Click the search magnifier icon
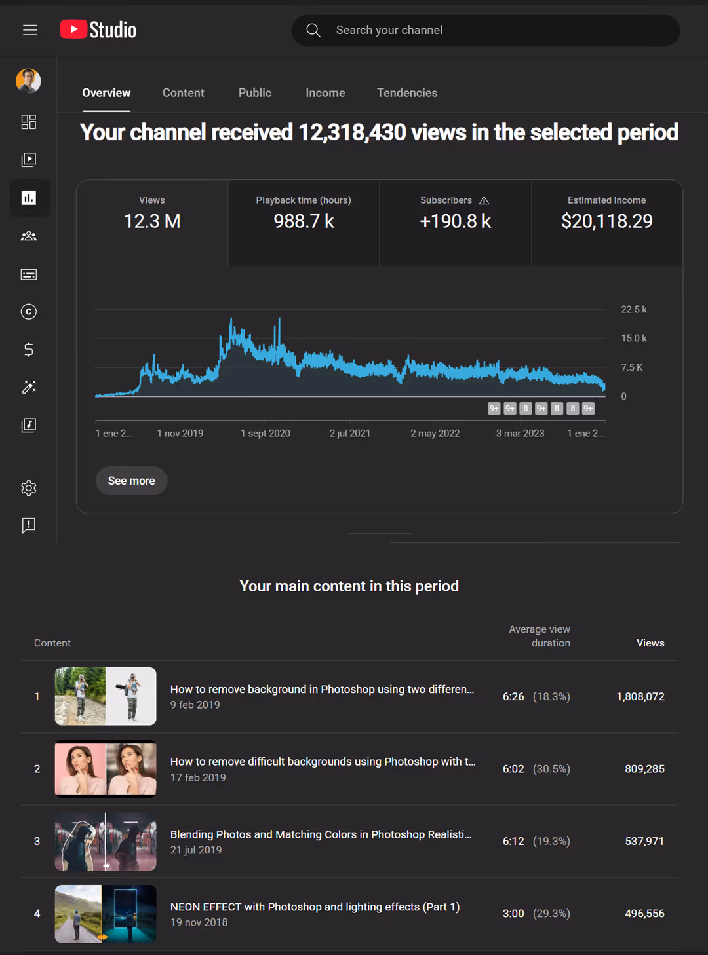This screenshot has width=708, height=955. tap(313, 30)
